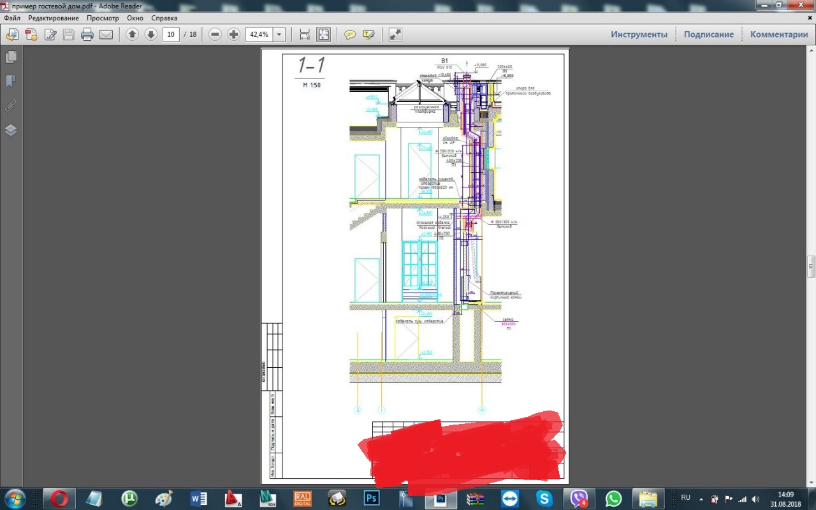This screenshot has height=510, width=816.
Task: Select the highlight text tool
Action: click(x=368, y=34)
